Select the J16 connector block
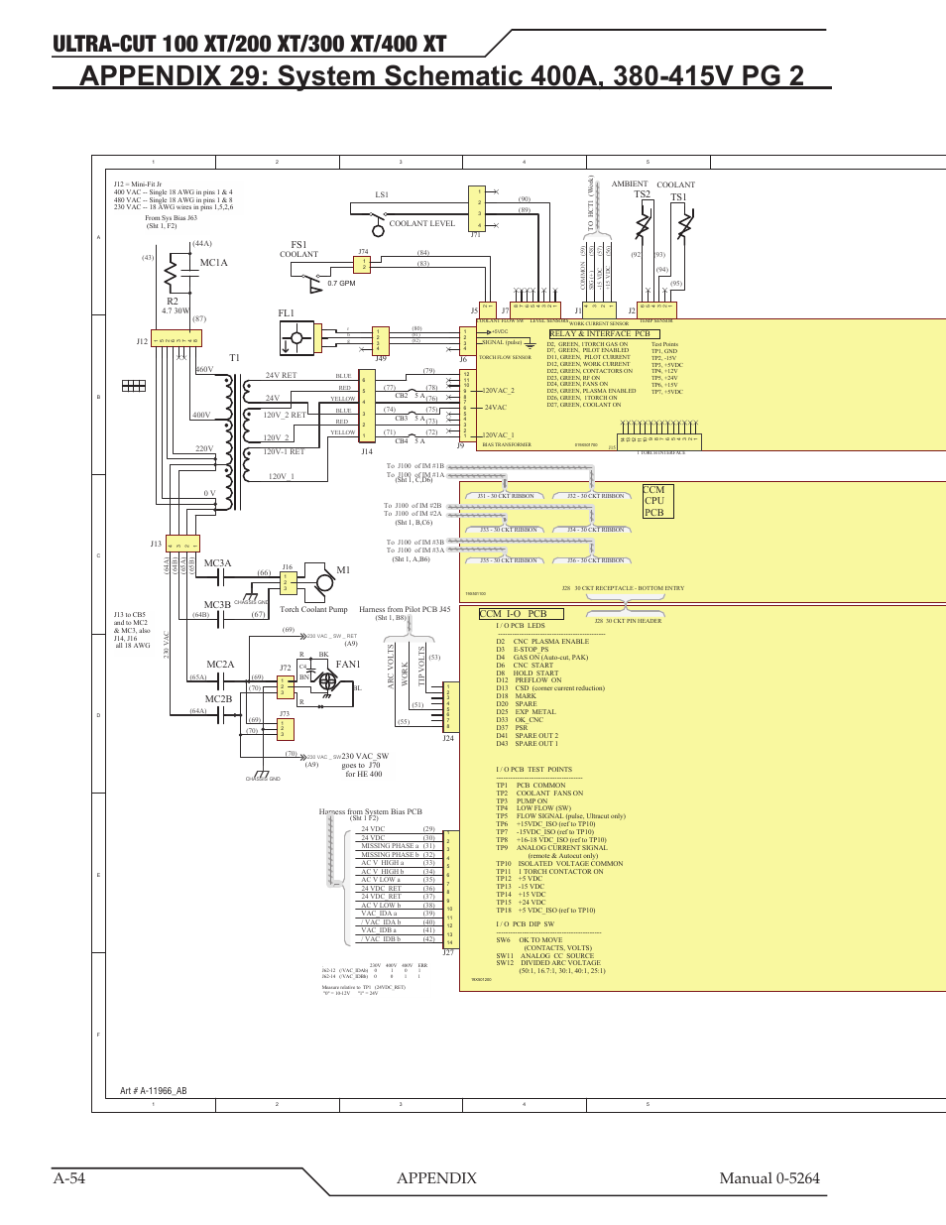The height and width of the screenshot is (1225, 946). [x=288, y=583]
